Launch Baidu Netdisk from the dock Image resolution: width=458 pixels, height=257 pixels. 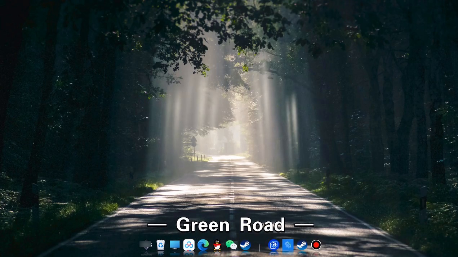[x=189, y=245]
